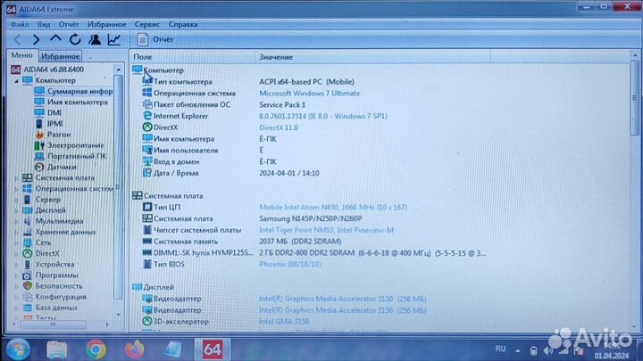
Task: Open the Phoenix BIOS link
Action: click(x=290, y=265)
